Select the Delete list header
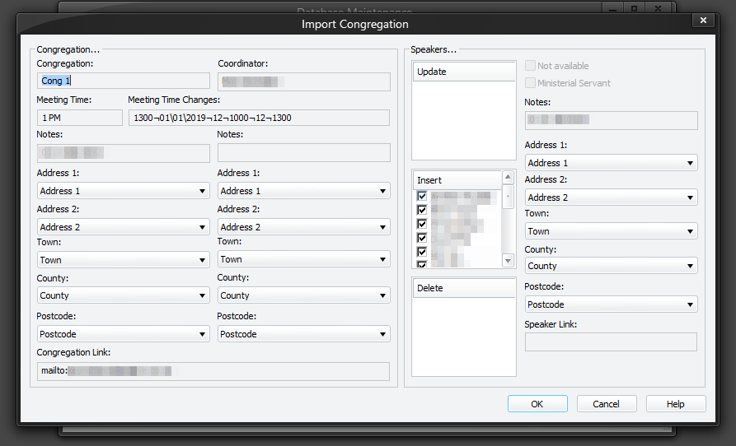 tap(463, 288)
